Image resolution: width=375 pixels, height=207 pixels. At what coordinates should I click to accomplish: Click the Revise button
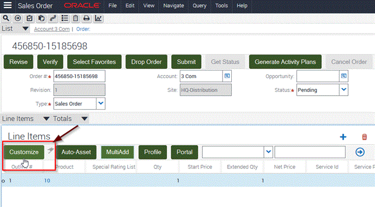tap(18, 62)
